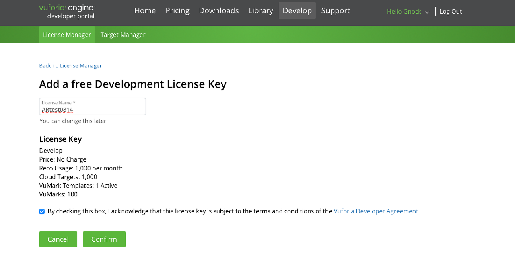515x276 pixels.
Task: Click the 'VuMarks: 100' line
Action: click(58, 194)
